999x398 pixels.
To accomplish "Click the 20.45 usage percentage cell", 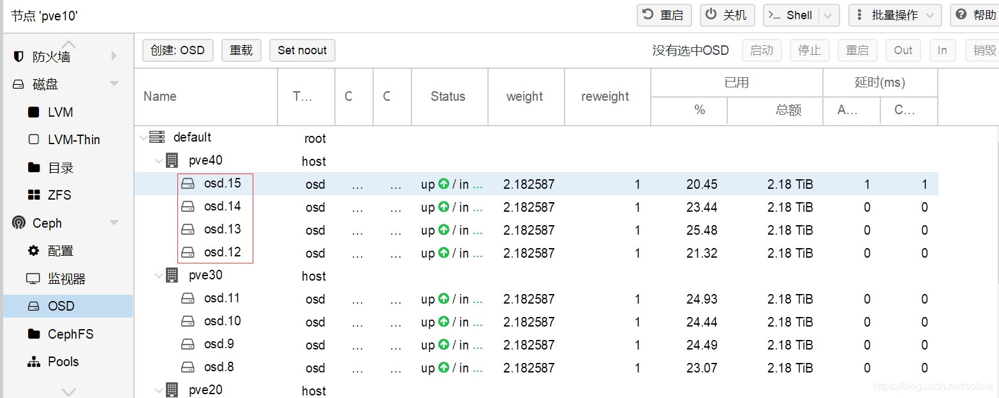I will click(x=702, y=184).
